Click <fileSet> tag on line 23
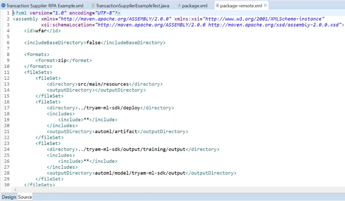Viewport: 345px width, 201px height. [x=48, y=143]
